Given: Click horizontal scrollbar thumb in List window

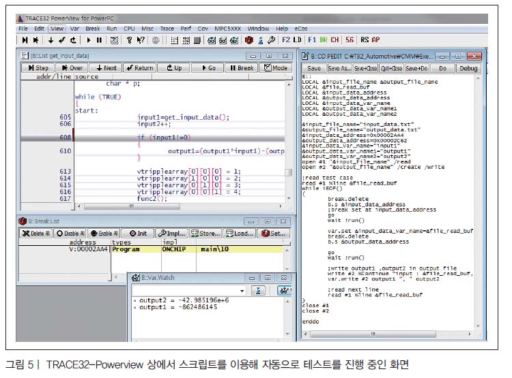Looking at the screenshot, I should (x=132, y=206).
